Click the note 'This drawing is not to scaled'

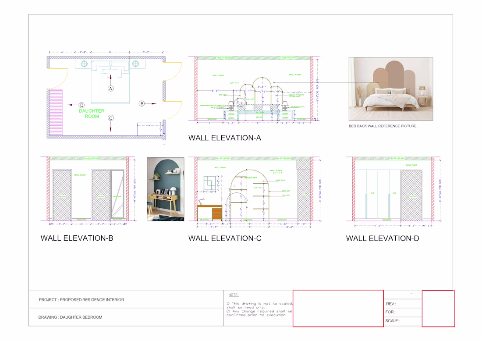pos(259,305)
